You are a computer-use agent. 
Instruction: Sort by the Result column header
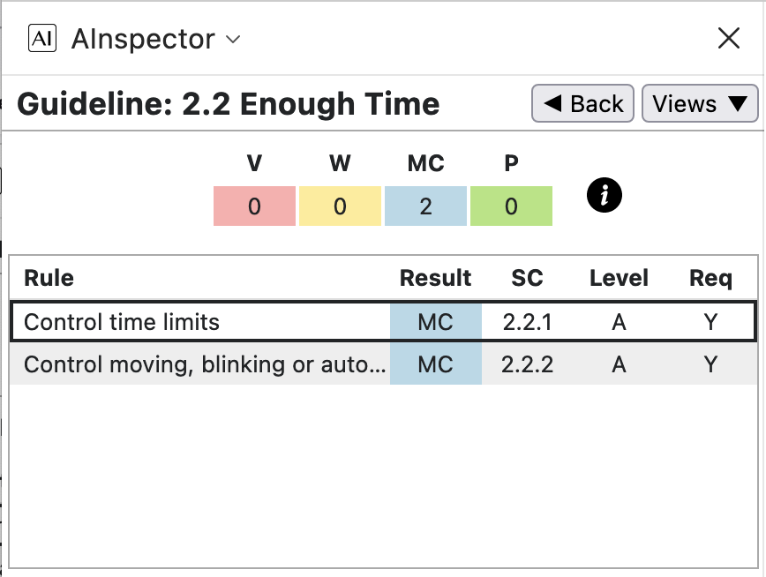point(436,279)
